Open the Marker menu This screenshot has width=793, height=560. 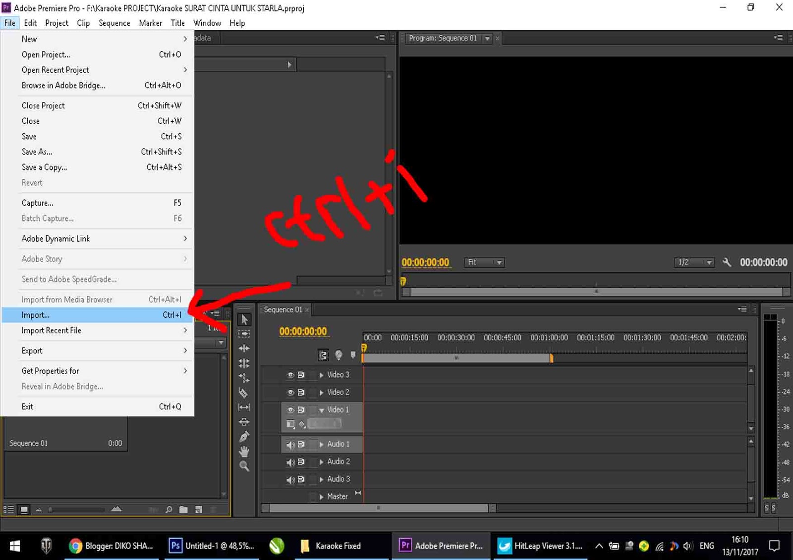(150, 23)
